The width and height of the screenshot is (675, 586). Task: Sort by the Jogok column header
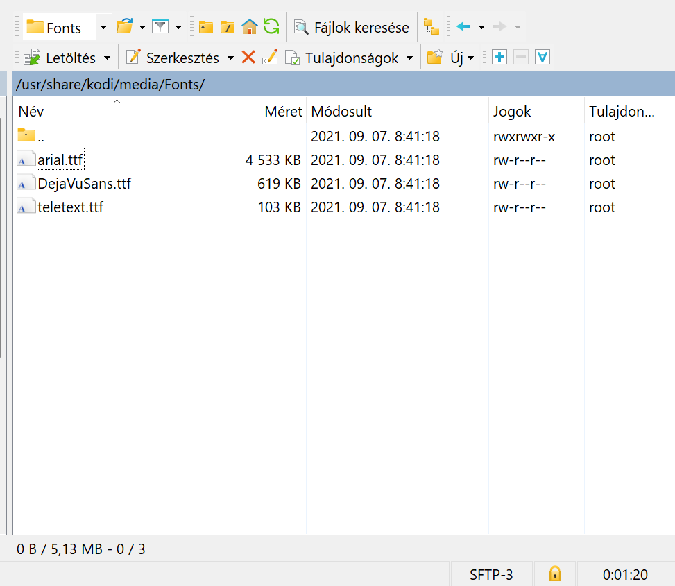click(536, 111)
